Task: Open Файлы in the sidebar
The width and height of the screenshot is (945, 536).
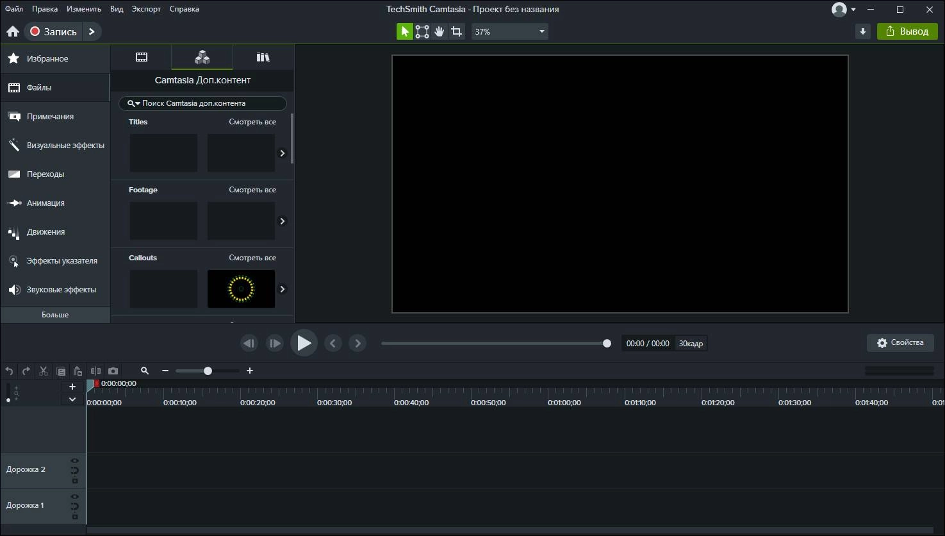Action: pos(55,87)
